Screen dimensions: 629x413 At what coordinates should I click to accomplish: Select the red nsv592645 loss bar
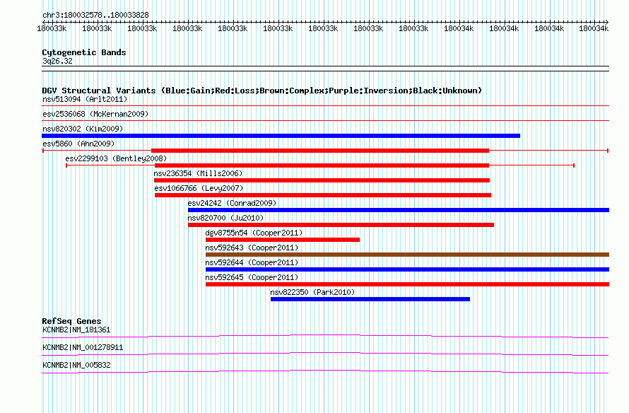407,284
